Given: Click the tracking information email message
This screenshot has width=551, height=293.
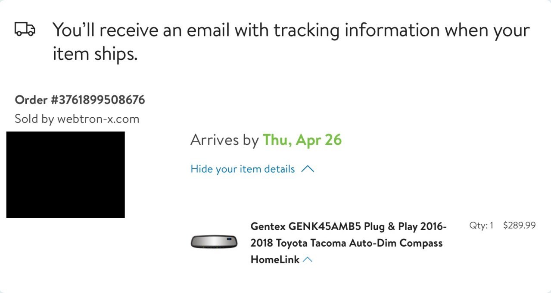Looking at the screenshot, I should pos(291,42).
